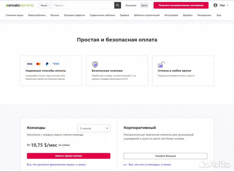Open the 'Графика' category
The width and height of the screenshot is (234, 172).
[x=124, y=15]
